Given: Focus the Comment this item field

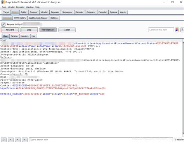Looking at the screenshot, I should (161, 30).
